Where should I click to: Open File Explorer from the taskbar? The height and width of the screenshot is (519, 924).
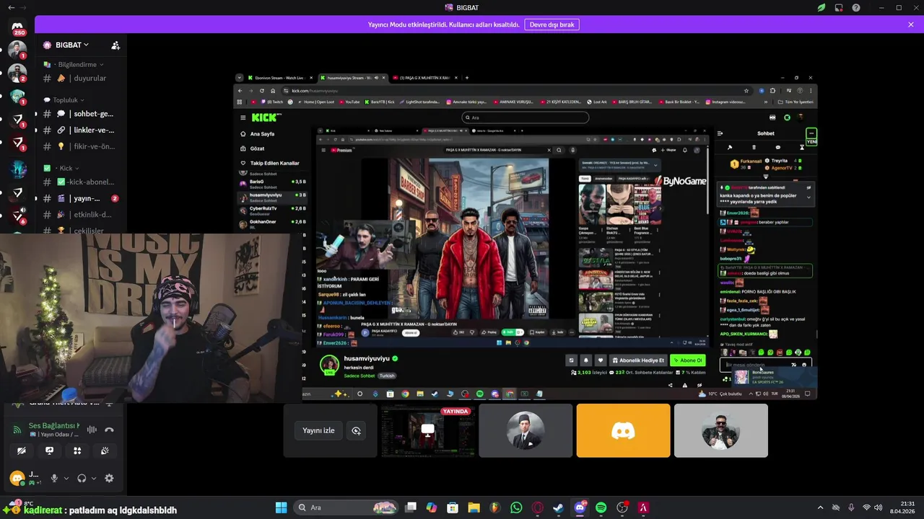474,507
